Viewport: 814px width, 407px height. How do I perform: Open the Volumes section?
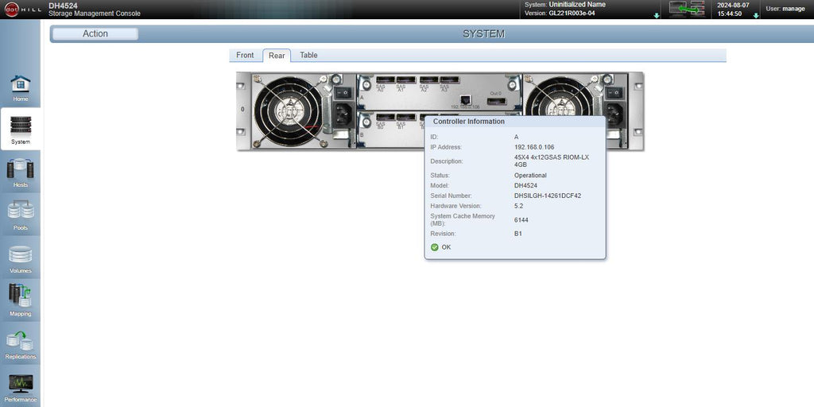tap(20, 259)
